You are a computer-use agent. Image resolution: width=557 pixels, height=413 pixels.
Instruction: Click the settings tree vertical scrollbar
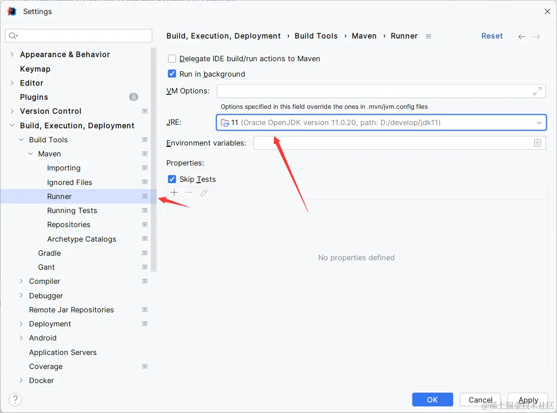(x=154, y=160)
